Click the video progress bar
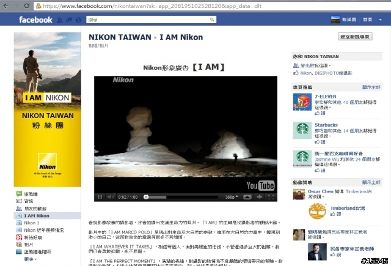This screenshot has width=391, height=266. [181, 197]
